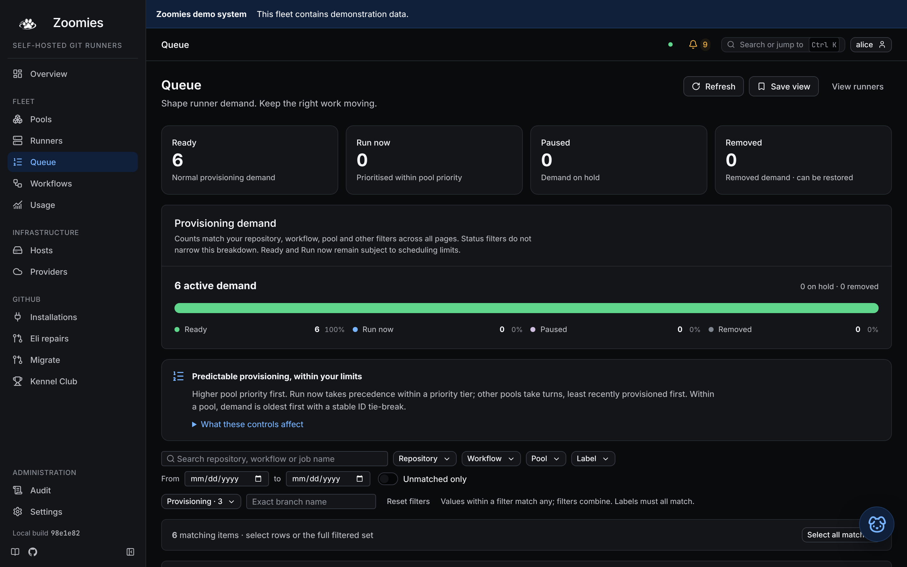Focus the Exact branch name field

click(x=311, y=501)
